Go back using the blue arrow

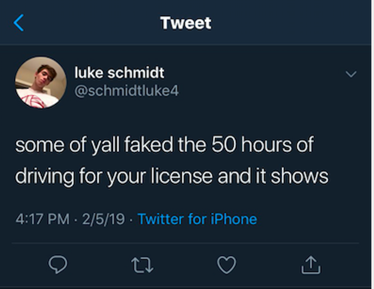pyautogui.click(x=18, y=23)
